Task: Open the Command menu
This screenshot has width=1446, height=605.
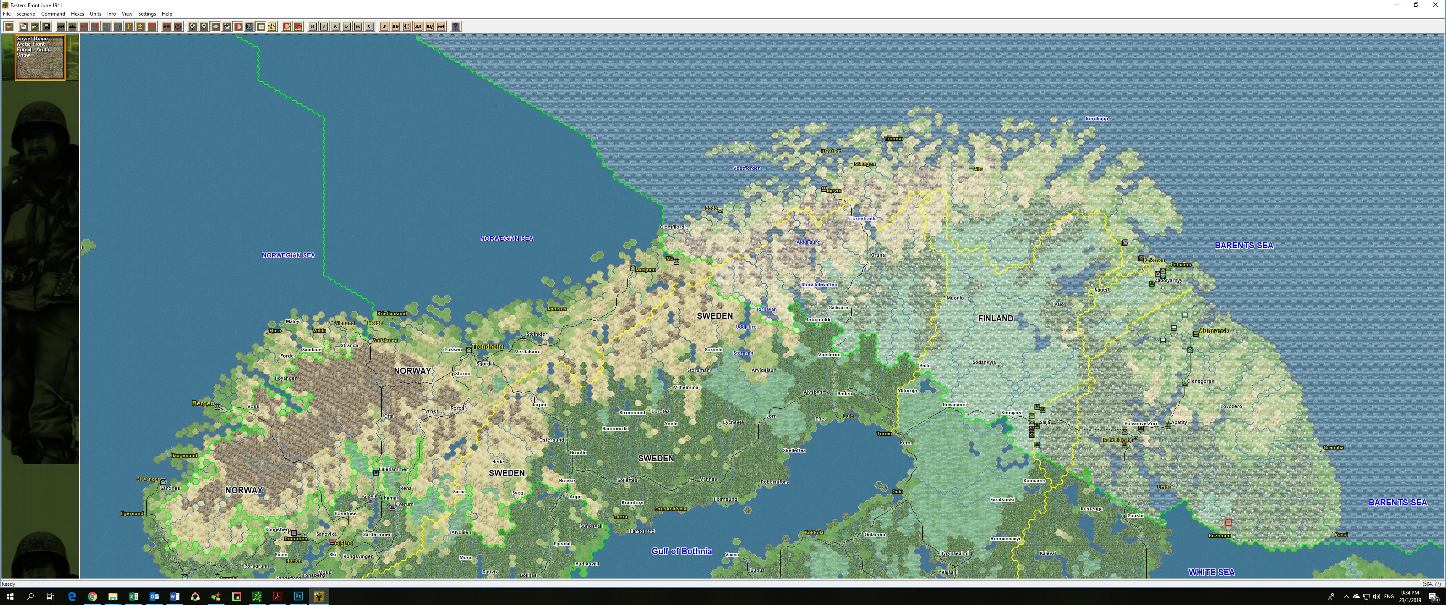Action: 53,13
